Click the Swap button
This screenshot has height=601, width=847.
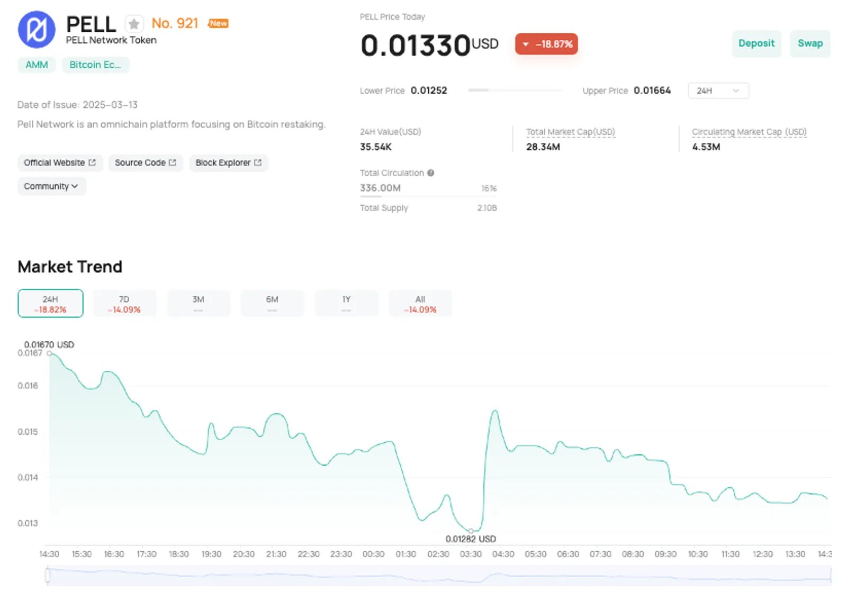tap(810, 43)
